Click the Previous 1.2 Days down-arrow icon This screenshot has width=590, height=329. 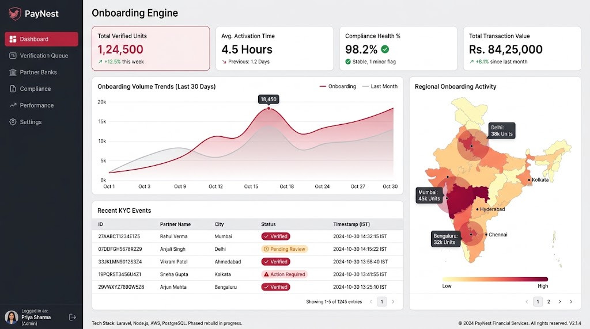[224, 62]
